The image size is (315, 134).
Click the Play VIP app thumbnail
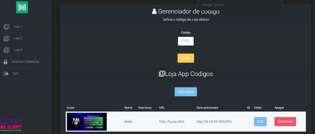(x=86, y=122)
